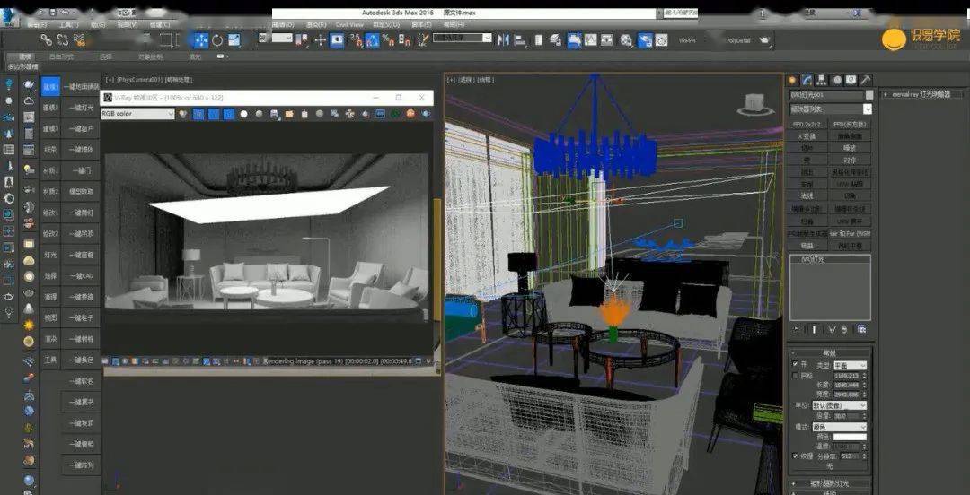The image size is (970, 495).
Task: Toggle Spinner Snap in main toolbar
Action: (404, 40)
